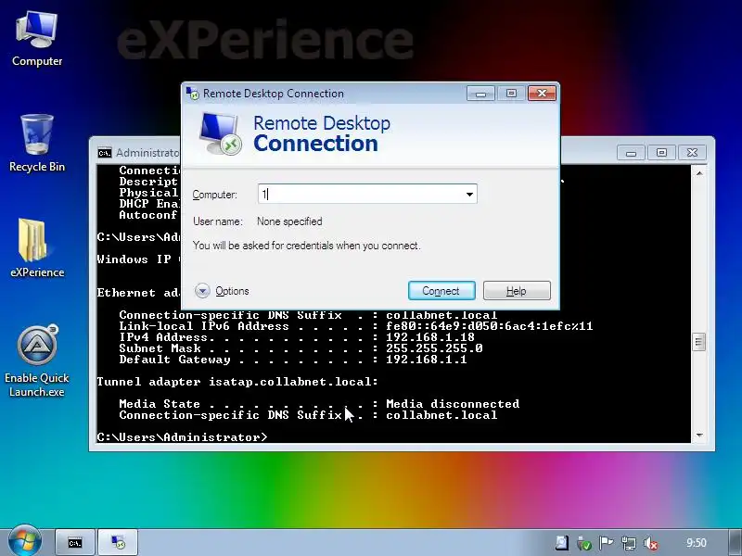This screenshot has width=742, height=556.
Task: Open the network tray icon
Action: [x=628, y=543]
